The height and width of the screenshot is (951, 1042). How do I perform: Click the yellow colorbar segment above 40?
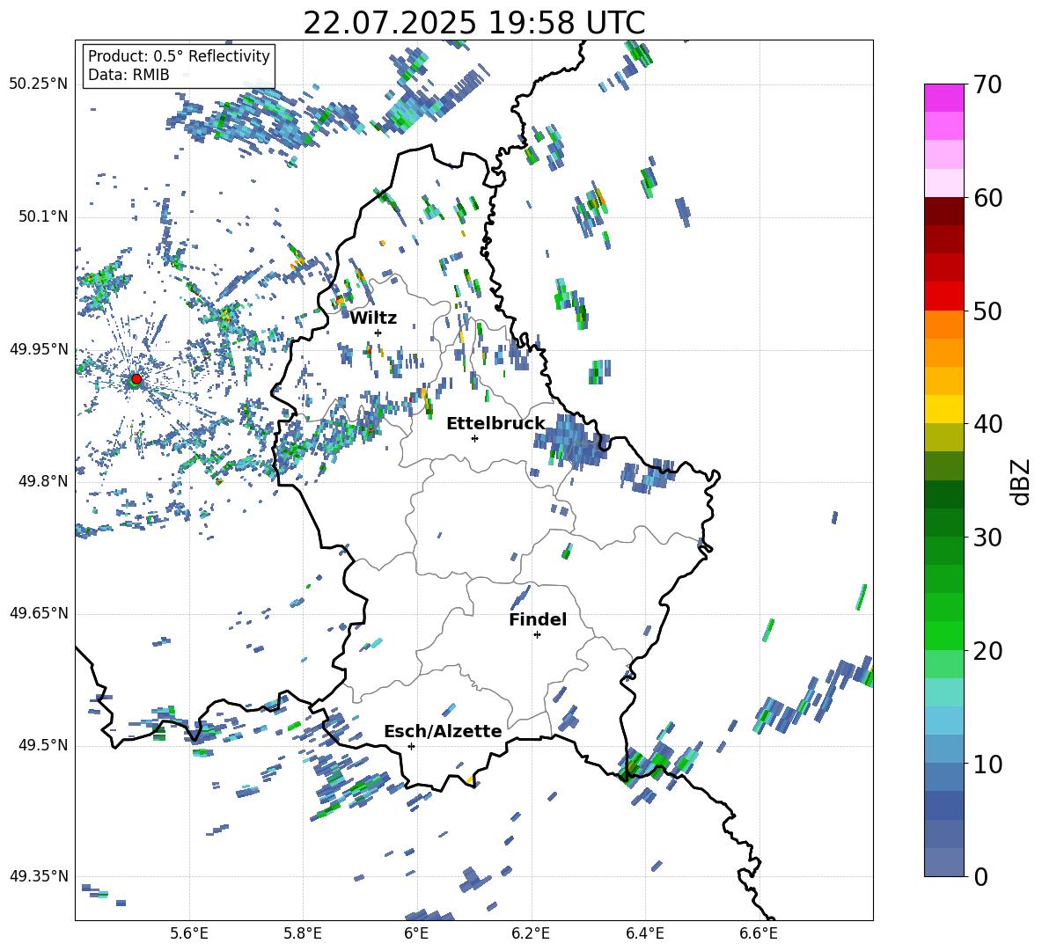944,408
